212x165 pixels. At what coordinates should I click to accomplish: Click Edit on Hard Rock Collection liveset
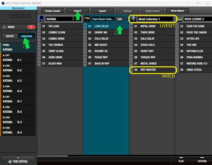pyautogui.click(x=119, y=19)
